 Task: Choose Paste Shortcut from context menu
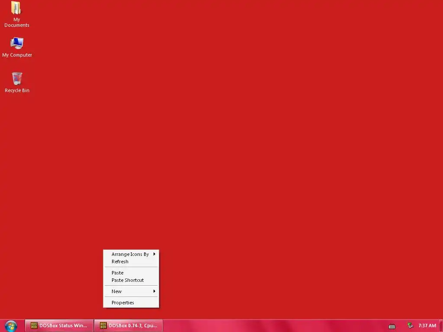click(x=131, y=280)
